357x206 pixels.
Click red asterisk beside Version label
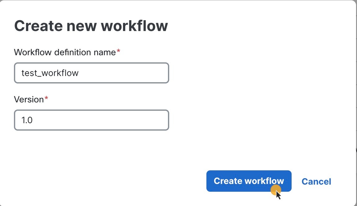[x=46, y=98]
